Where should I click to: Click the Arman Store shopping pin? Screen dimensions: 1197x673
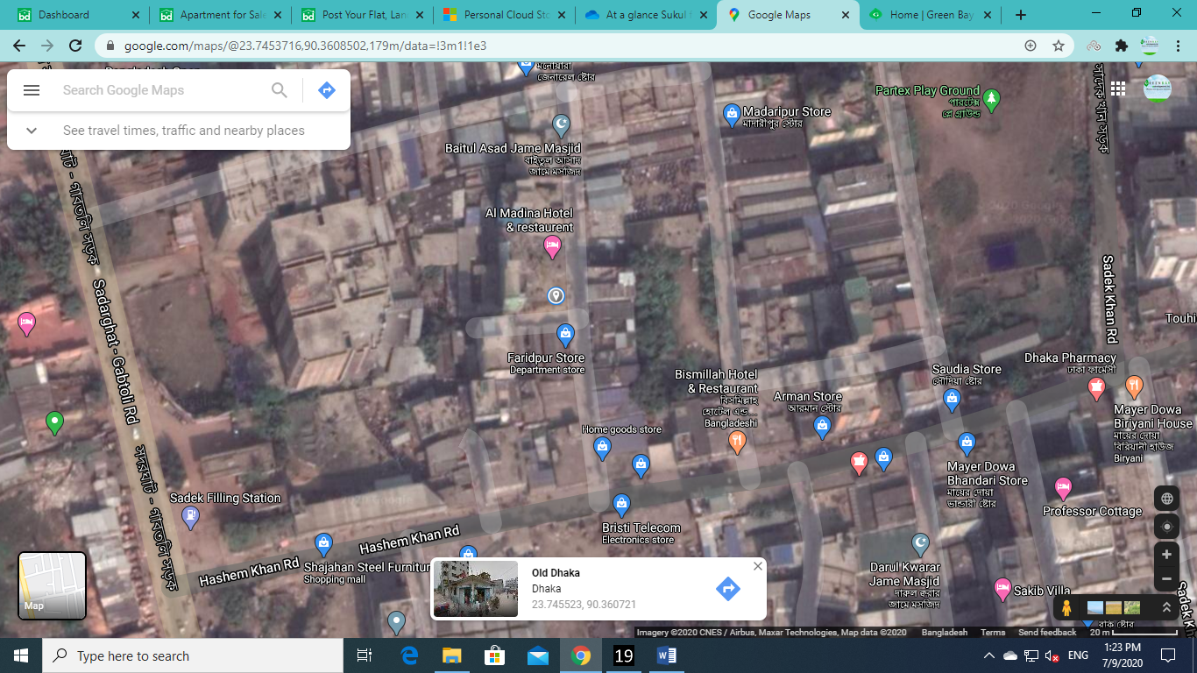tap(822, 428)
